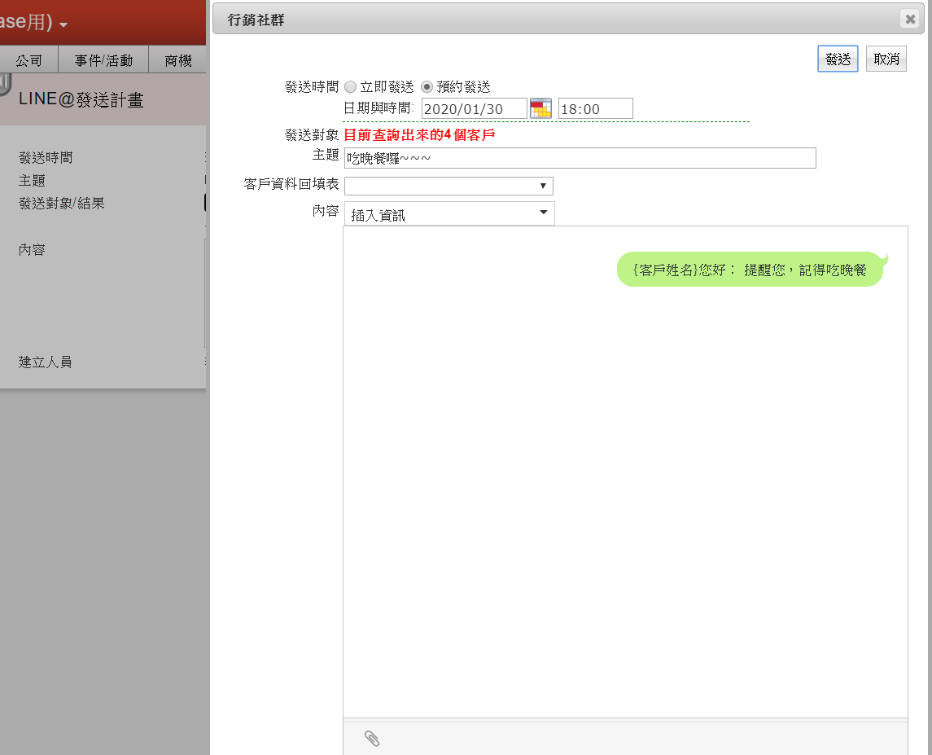Open the 客戶資料回填表 dropdown

click(448, 186)
